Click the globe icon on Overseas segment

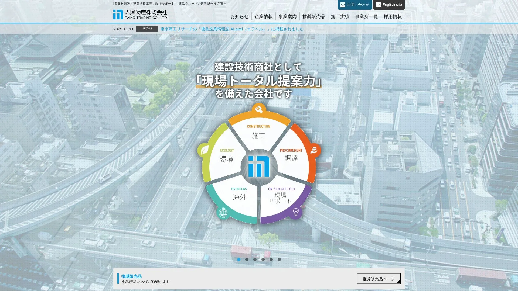[223, 213]
